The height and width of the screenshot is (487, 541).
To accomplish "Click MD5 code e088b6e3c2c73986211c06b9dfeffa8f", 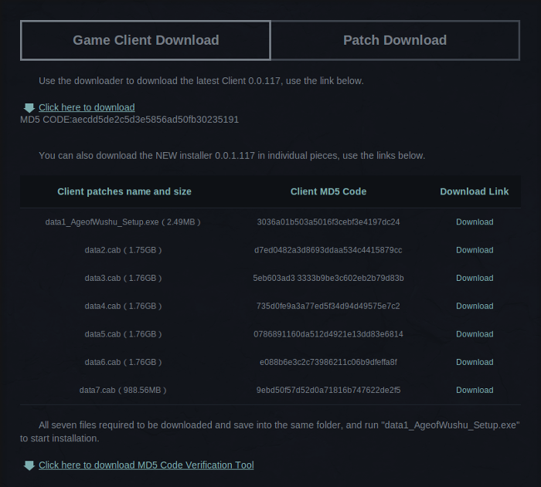I will pos(328,362).
